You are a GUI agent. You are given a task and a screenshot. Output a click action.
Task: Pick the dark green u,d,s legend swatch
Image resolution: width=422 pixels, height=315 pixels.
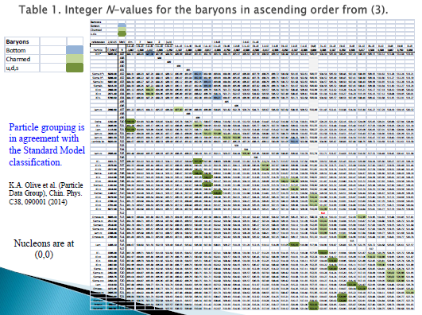pos(75,68)
